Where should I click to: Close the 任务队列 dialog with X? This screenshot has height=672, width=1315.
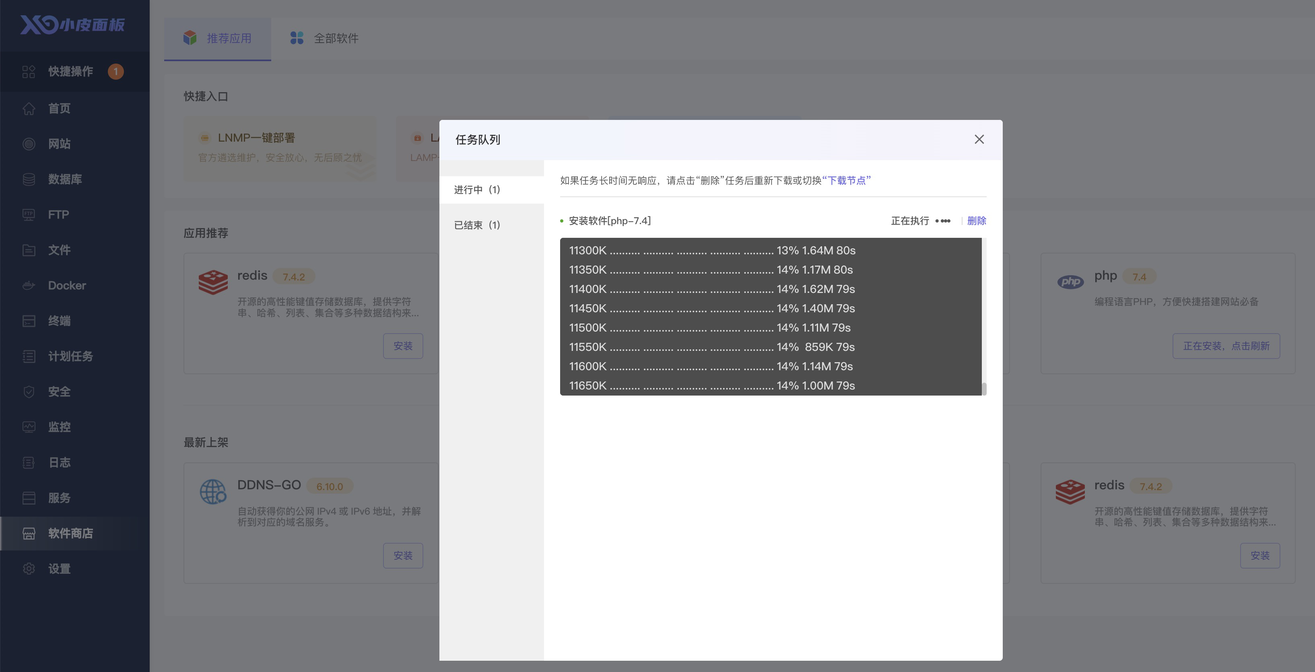pyautogui.click(x=979, y=139)
